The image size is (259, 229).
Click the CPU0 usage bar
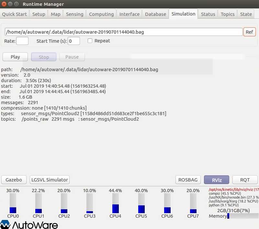(x=13, y=203)
